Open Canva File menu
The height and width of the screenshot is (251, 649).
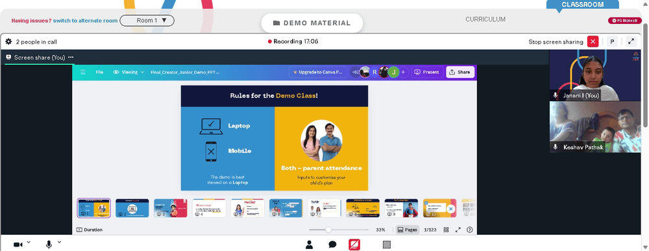click(x=99, y=72)
